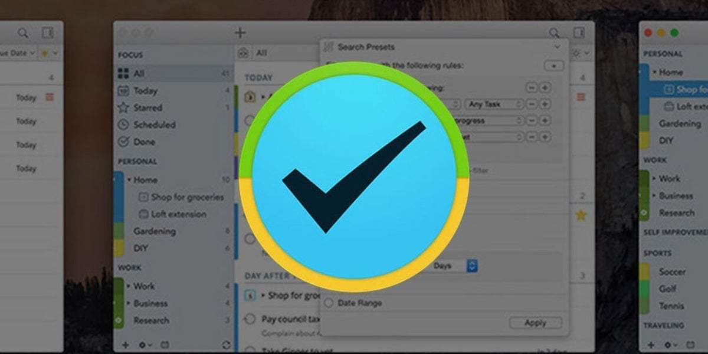Viewport: 708px width, 354px height.
Task: Open the Soccer list in the right window
Action: pyautogui.click(x=673, y=271)
